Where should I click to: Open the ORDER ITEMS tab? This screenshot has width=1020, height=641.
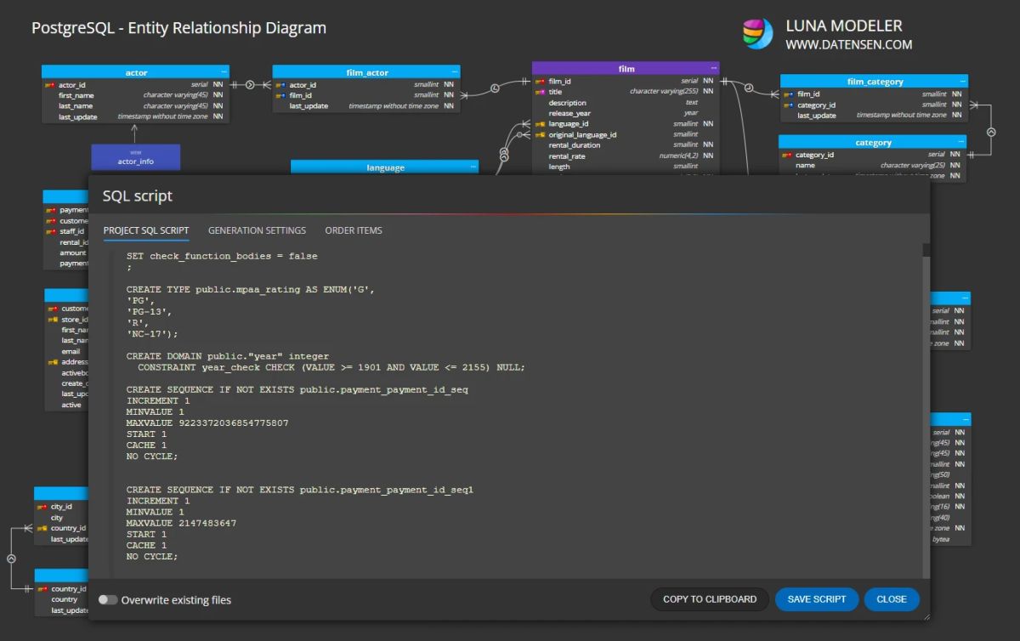click(354, 230)
